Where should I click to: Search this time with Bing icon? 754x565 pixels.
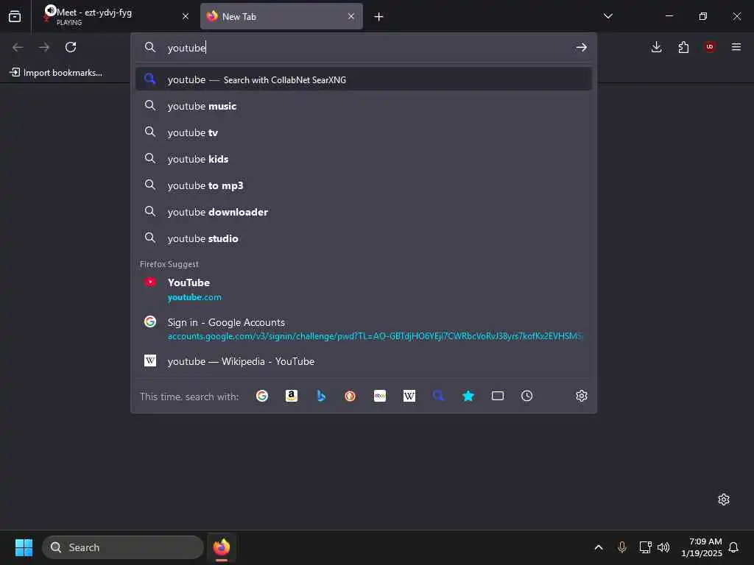[x=321, y=396]
